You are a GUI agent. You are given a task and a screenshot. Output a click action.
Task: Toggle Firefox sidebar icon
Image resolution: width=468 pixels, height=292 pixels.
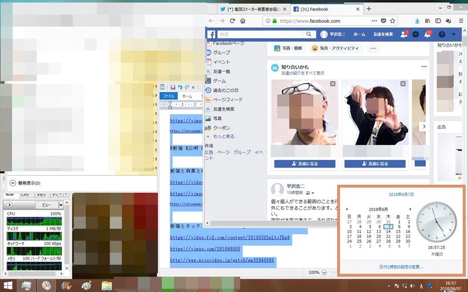pyautogui.click(x=438, y=21)
